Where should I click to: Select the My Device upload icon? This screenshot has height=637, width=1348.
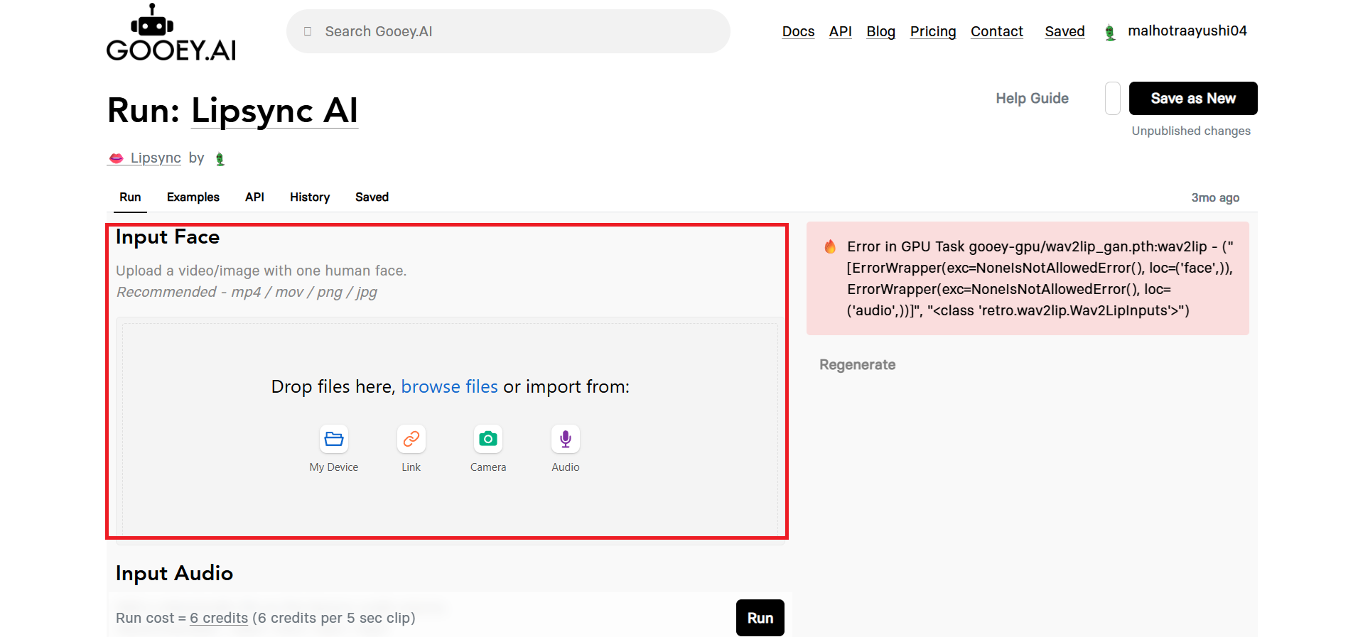[334, 440]
